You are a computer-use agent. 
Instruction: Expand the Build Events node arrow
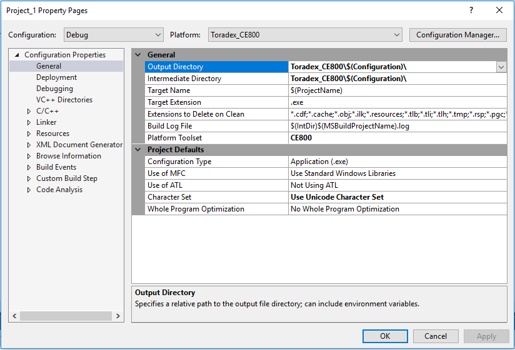pos(29,167)
